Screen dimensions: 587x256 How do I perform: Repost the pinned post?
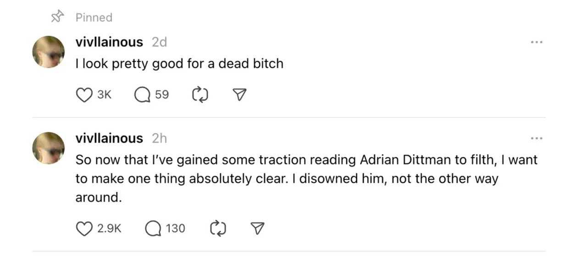tap(200, 95)
